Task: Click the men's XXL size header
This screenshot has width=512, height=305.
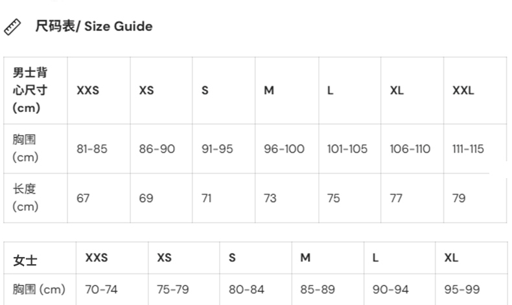Action: pyautogui.click(x=463, y=91)
